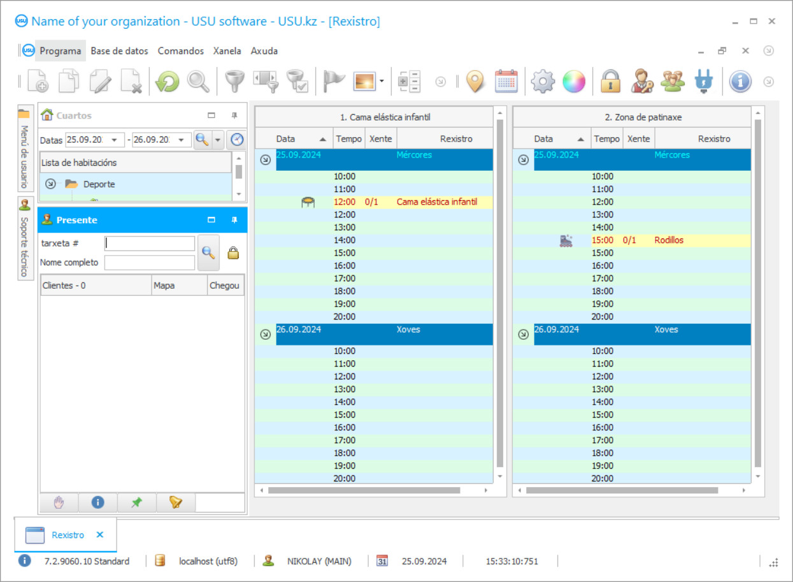
Task: Open the start date dropdown 25.09
Action: click(115, 140)
